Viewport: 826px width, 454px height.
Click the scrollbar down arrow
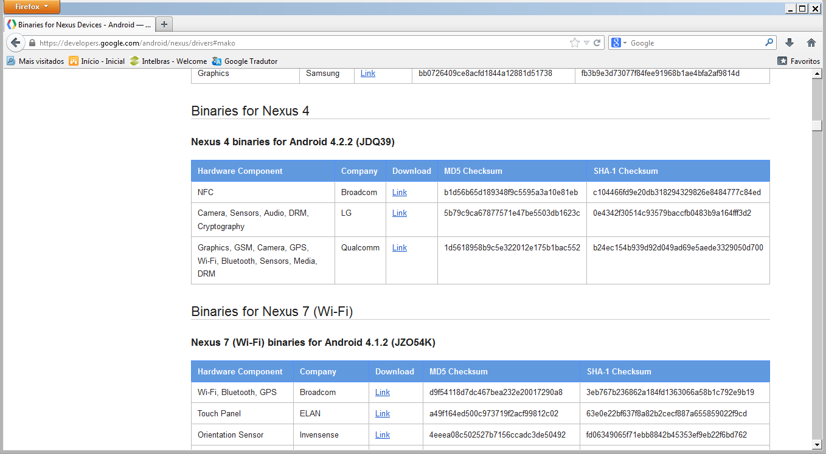[x=817, y=444]
